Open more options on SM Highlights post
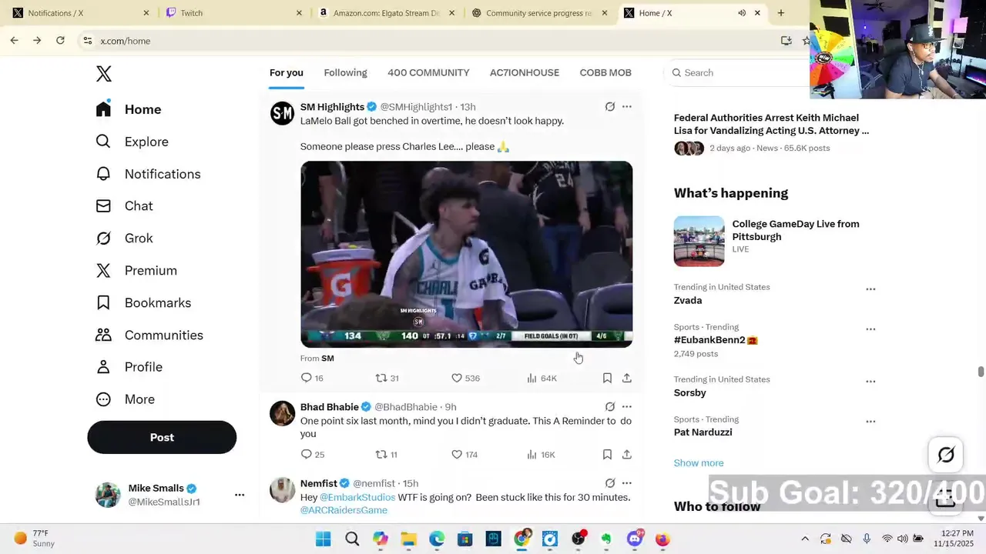 627,107
